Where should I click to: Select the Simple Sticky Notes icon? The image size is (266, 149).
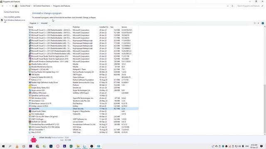(30, 88)
